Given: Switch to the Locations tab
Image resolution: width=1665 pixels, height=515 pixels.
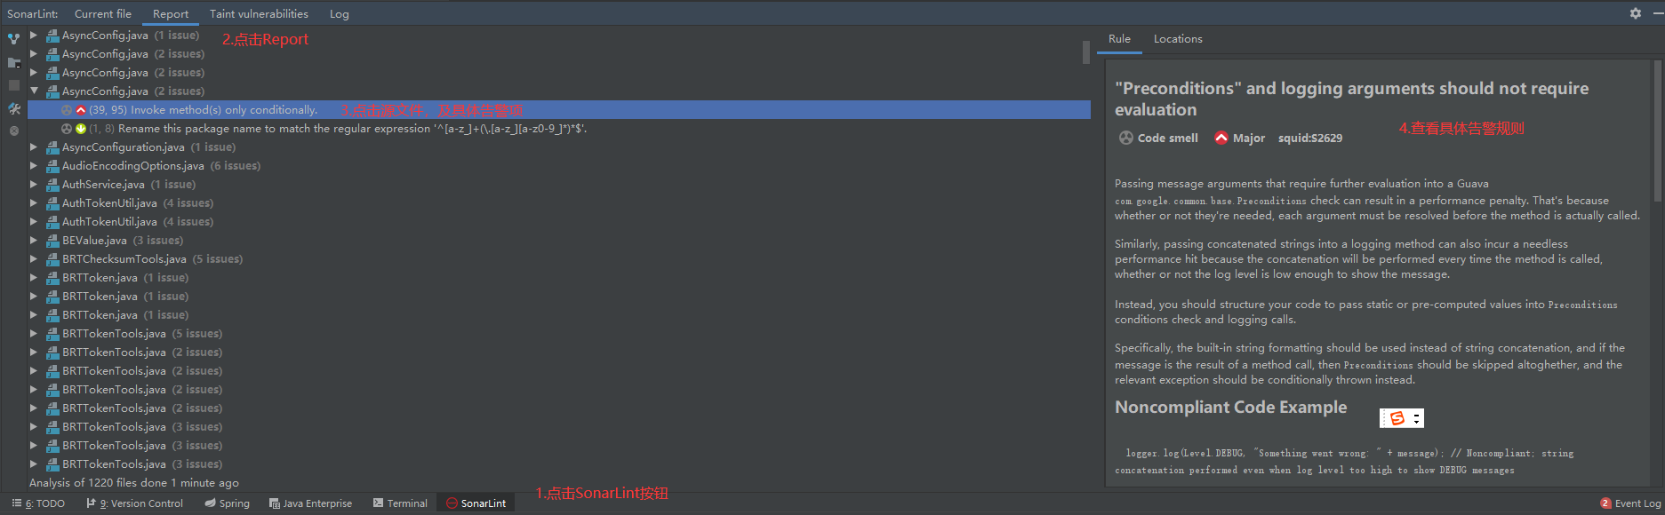Looking at the screenshot, I should coord(1177,38).
